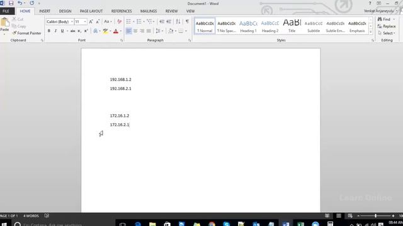Open the font size 11 dropdown
Image resolution: width=403 pixels, height=226 pixels.
click(85, 22)
